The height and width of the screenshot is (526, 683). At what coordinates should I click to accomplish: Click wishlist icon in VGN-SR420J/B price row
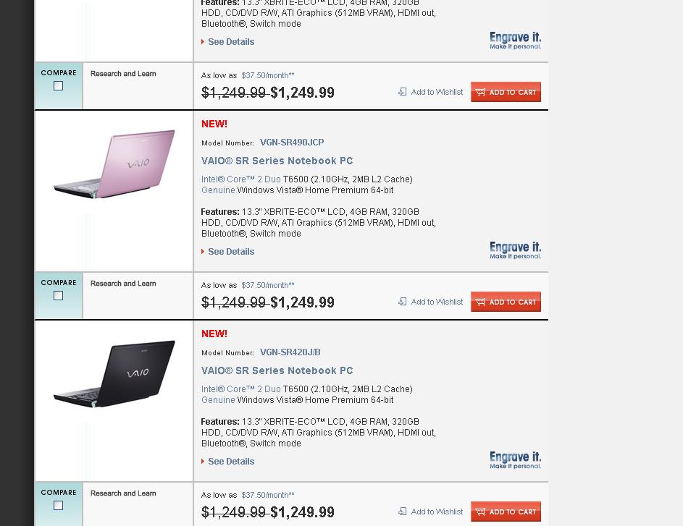click(x=403, y=512)
